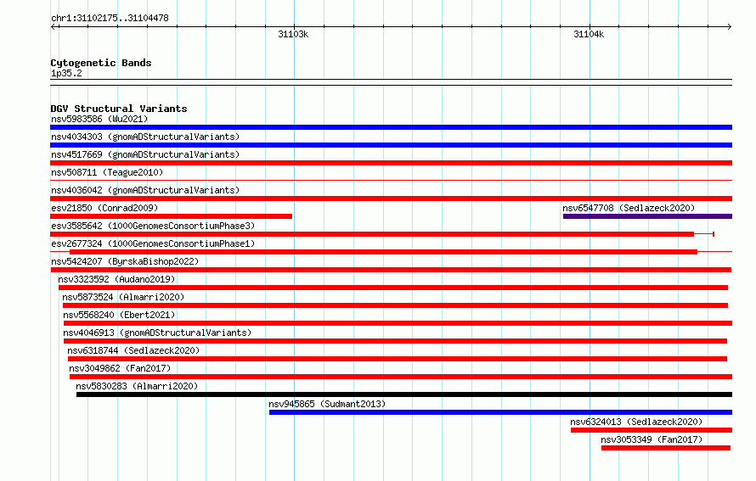Select the red bar under nsv5873524
The image size is (756, 481).
click(395, 305)
